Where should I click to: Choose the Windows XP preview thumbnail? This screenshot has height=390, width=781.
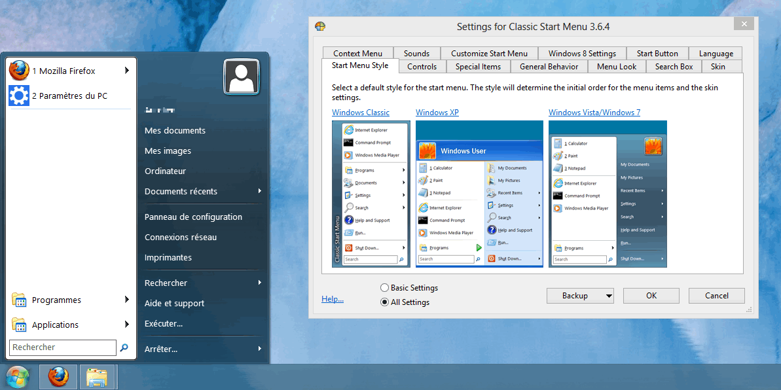point(479,194)
